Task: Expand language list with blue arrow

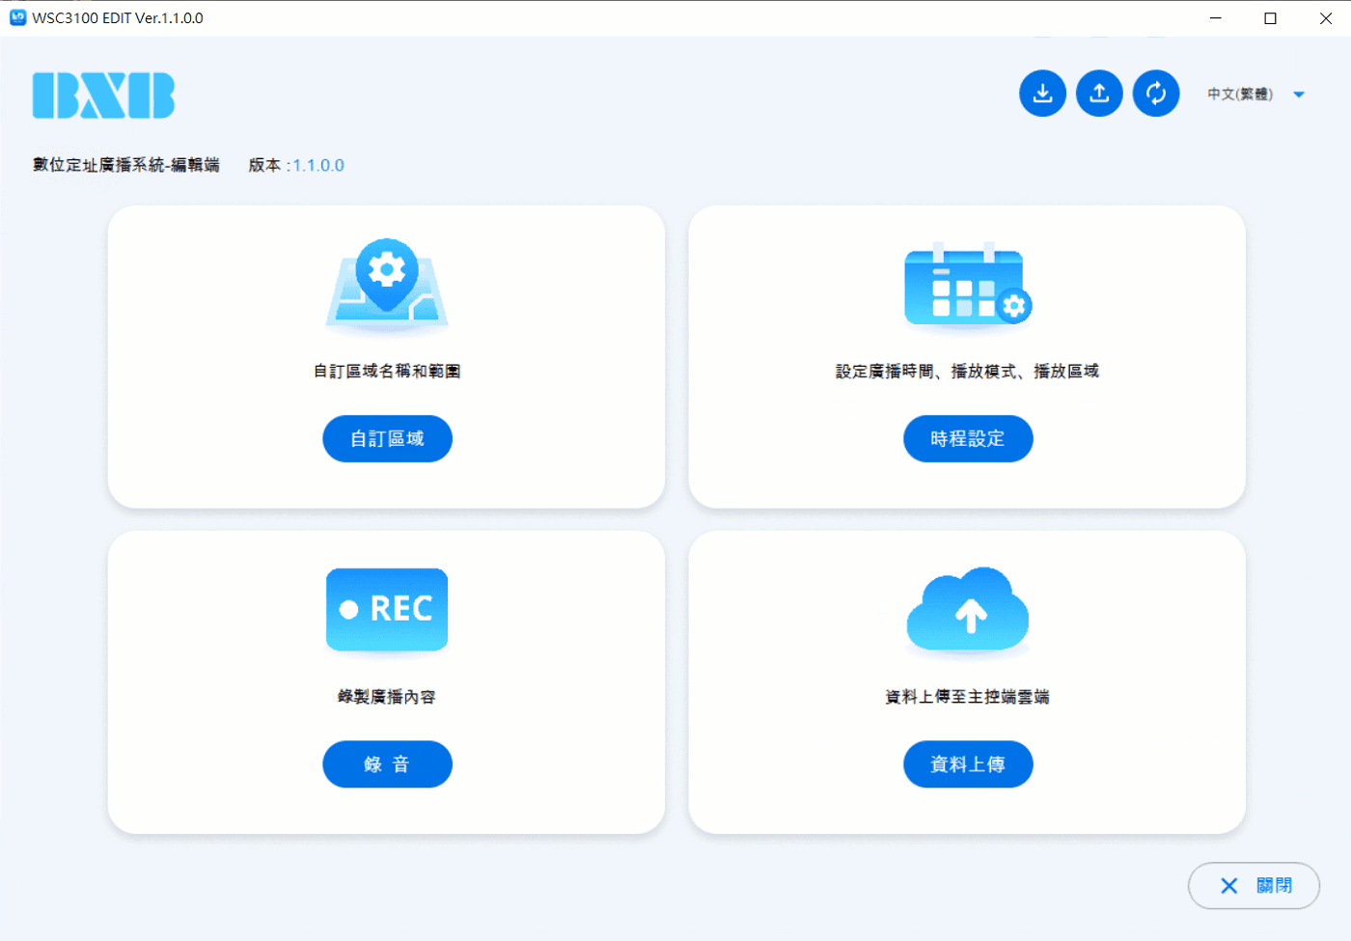Action: [x=1299, y=95]
